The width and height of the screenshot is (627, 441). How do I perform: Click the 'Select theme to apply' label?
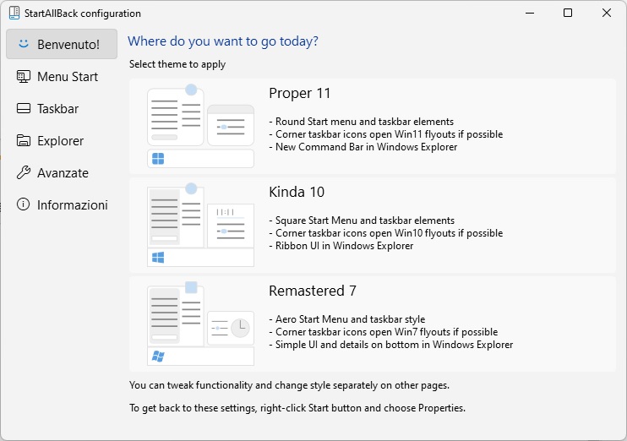pos(177,64)
